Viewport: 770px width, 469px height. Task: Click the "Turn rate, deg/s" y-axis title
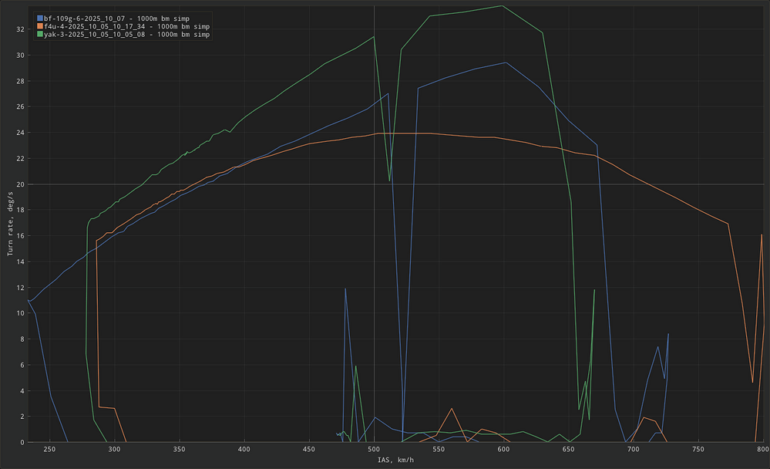point(8,224)
